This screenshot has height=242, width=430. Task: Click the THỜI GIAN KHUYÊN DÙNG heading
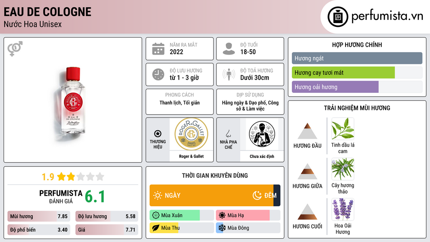[x=215, y=175]
